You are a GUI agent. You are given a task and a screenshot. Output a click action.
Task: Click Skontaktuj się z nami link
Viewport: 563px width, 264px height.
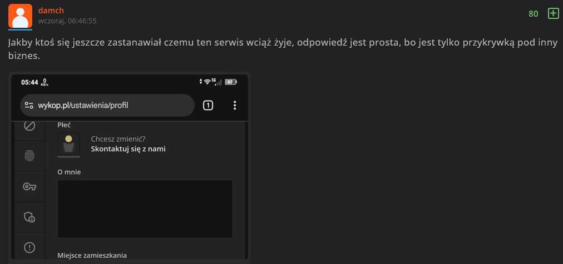point(128,149)
